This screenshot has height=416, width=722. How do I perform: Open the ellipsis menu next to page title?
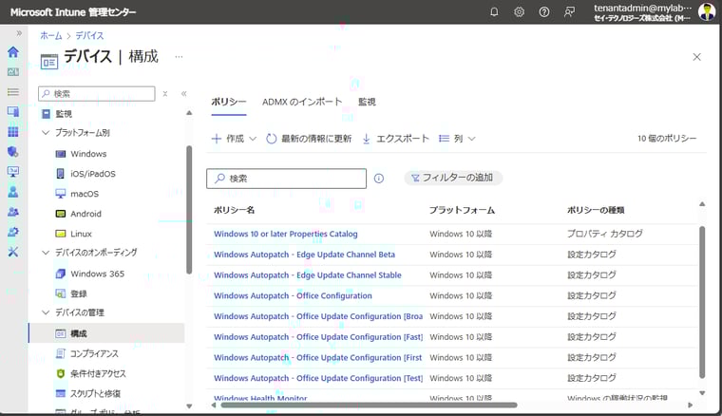coord(179,57)
